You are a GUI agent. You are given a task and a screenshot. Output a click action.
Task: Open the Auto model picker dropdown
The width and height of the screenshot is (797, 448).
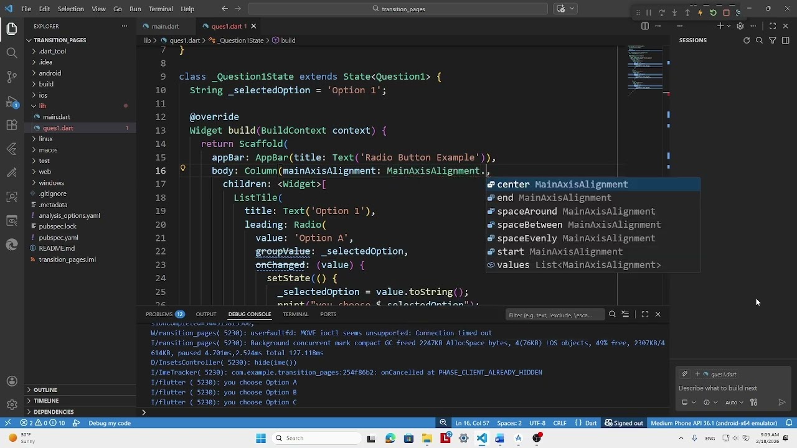[x=734, y=403]
